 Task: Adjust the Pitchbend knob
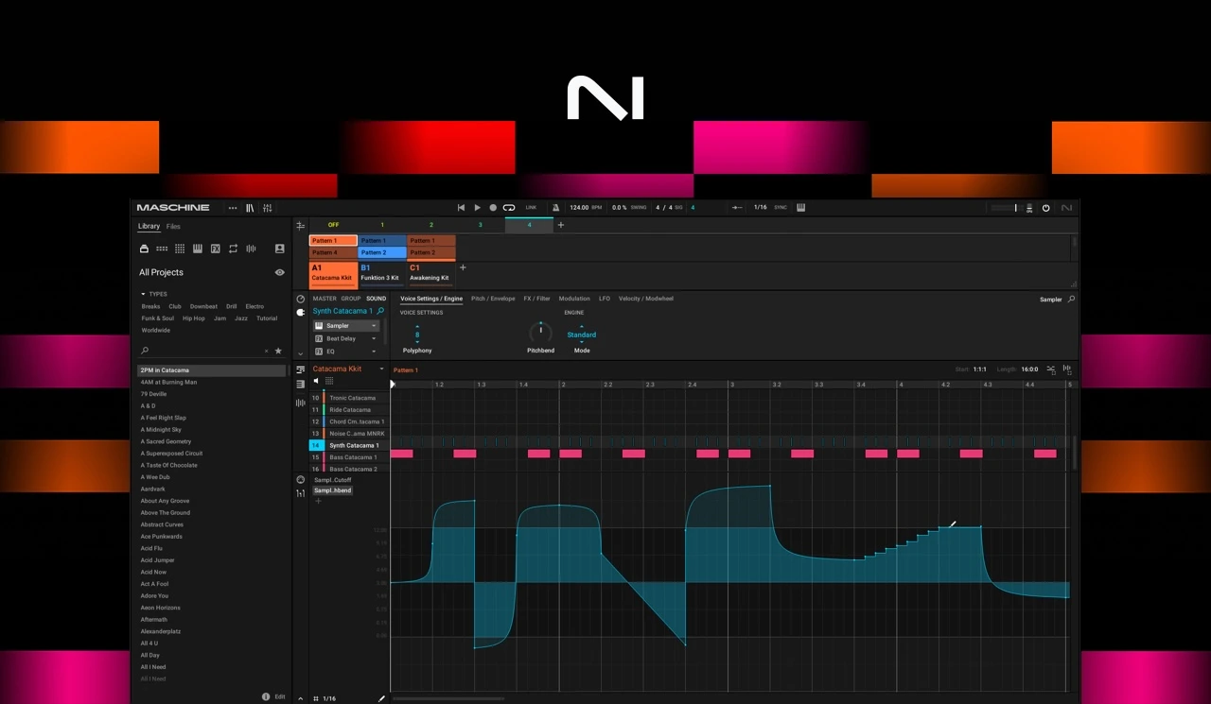(540, 333)
